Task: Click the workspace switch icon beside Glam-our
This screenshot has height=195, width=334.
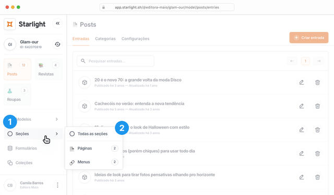Action: (57, 44)
